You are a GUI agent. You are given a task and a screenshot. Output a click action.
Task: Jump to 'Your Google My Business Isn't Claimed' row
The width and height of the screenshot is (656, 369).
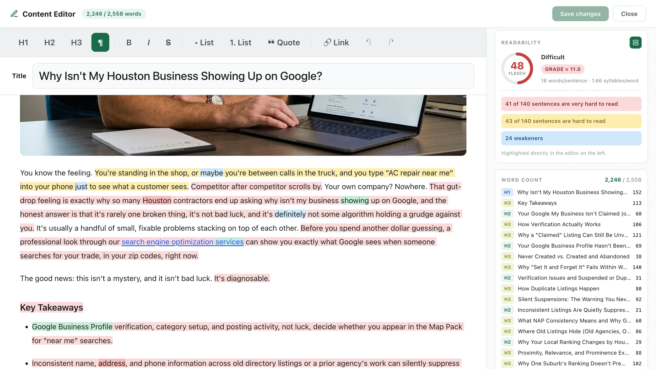571,214
